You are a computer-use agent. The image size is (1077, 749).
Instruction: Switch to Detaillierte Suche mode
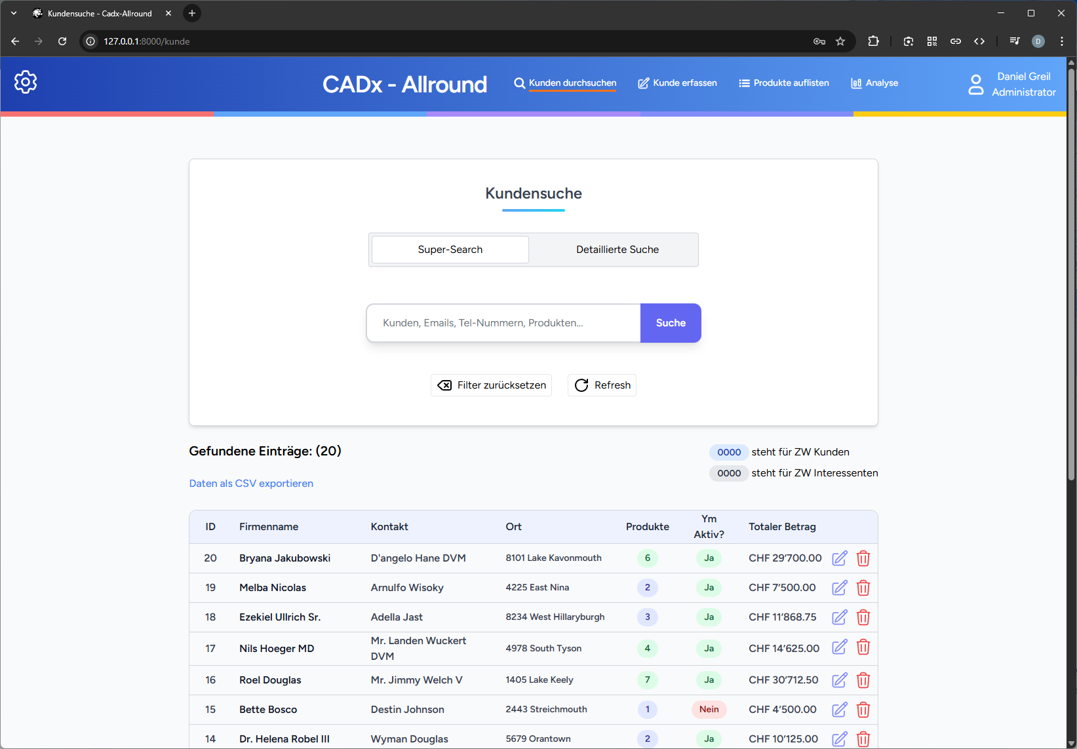(617, 250)
